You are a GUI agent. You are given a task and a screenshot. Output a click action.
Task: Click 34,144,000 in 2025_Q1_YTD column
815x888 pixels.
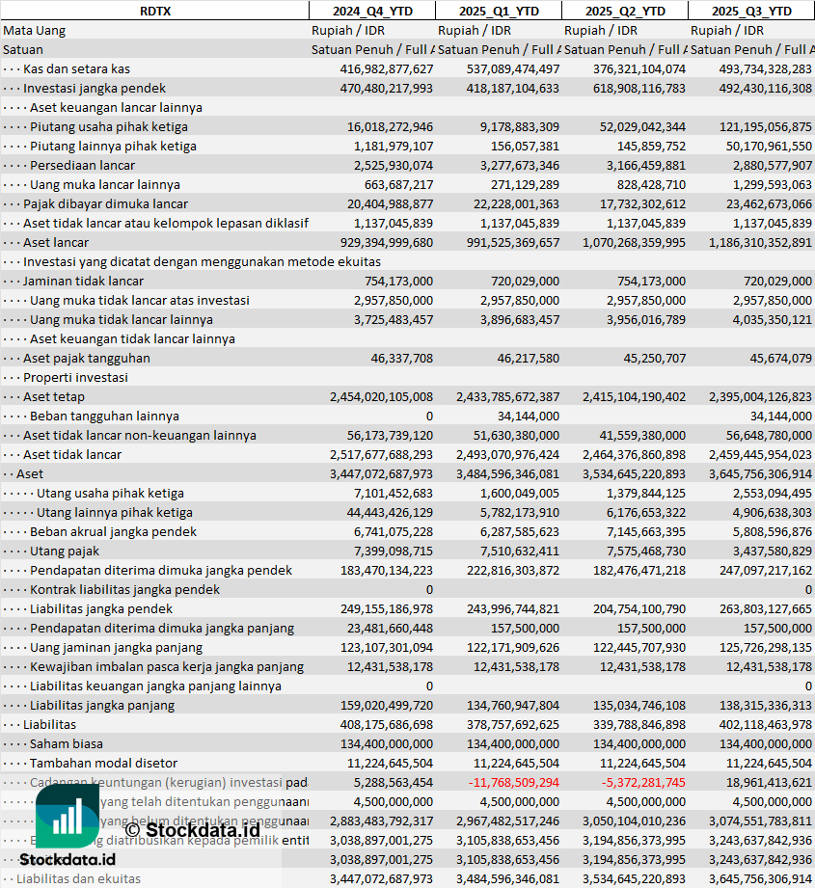tap(529, 416)
